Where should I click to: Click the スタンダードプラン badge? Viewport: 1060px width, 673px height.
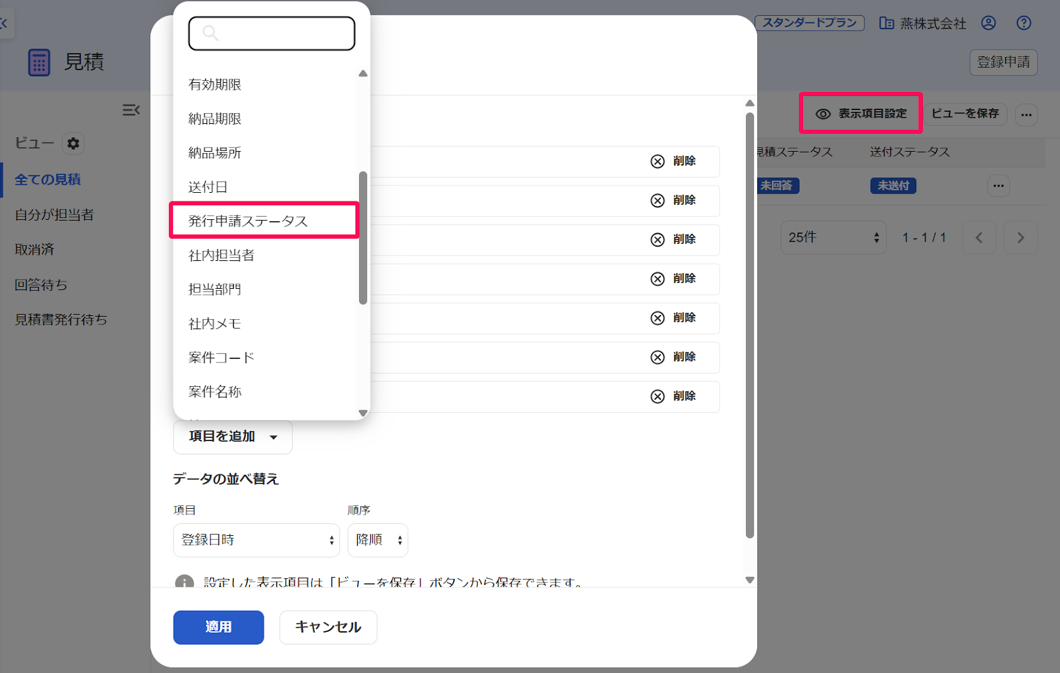pos(810,23)
